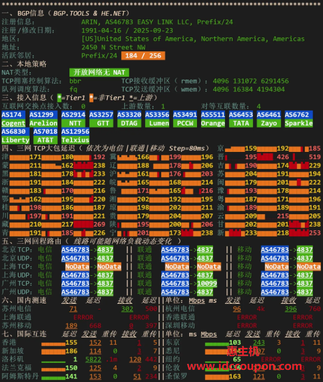Viewport: 323px width, 382px height.
Task: Click 苏州电信 send speed 71
Action: 73,309
